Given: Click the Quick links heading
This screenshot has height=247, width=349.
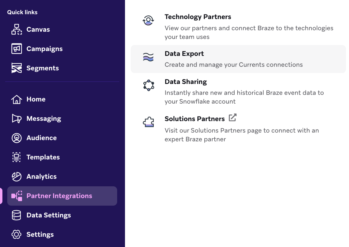Looking at the screenshot, I should 22,12.
